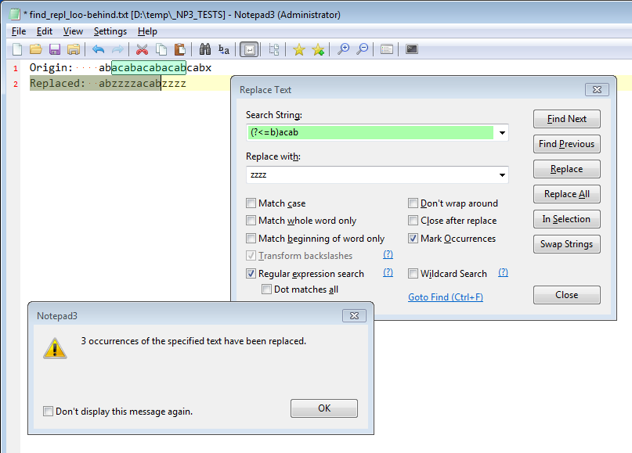The width and height of the screenshot is (632, 453).
Task: Click the Replace All button
Action: coord(566,194)
